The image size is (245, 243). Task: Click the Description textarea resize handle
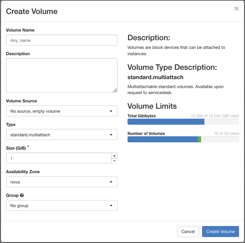click(x=115, y=90)
